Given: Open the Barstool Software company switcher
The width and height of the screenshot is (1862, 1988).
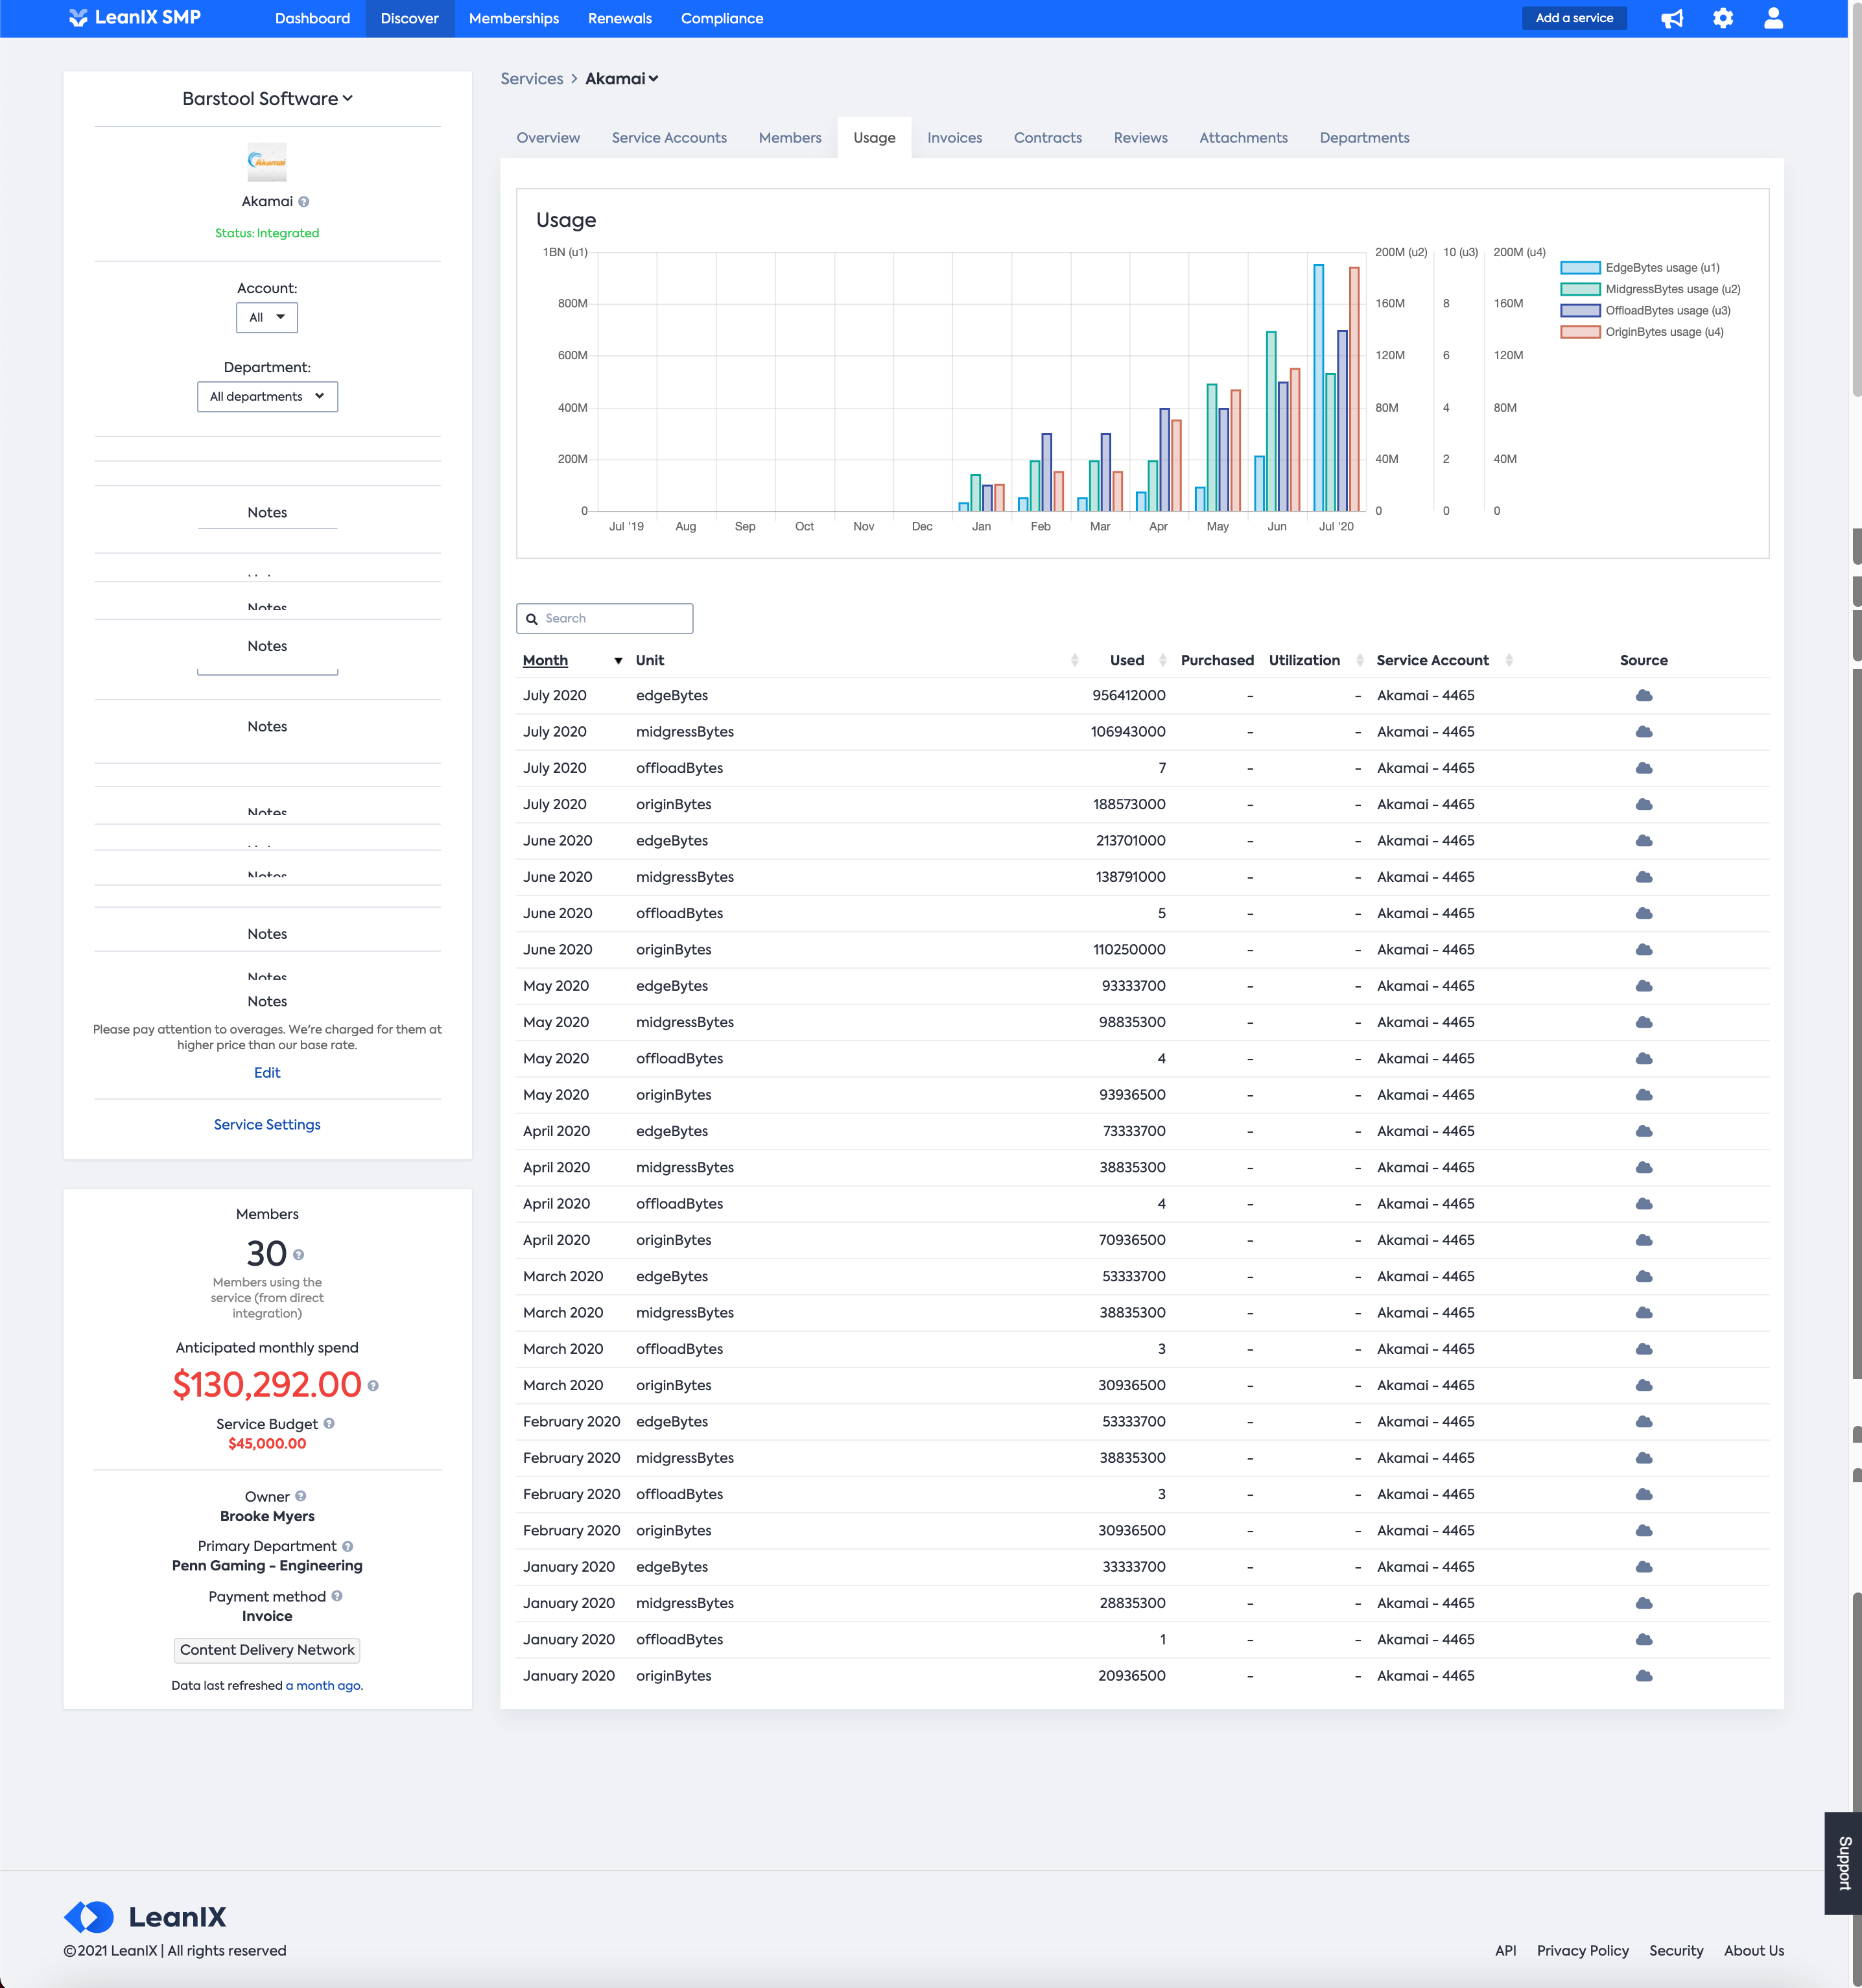Looking at the screenshot, I should (267, 99).
